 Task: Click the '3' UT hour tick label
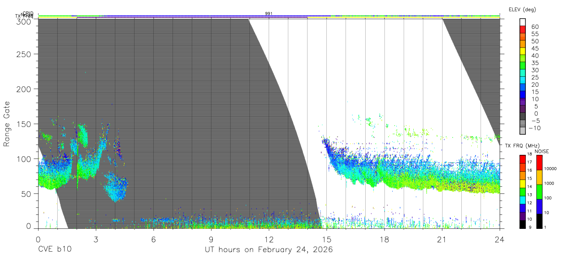pos(96,238)
